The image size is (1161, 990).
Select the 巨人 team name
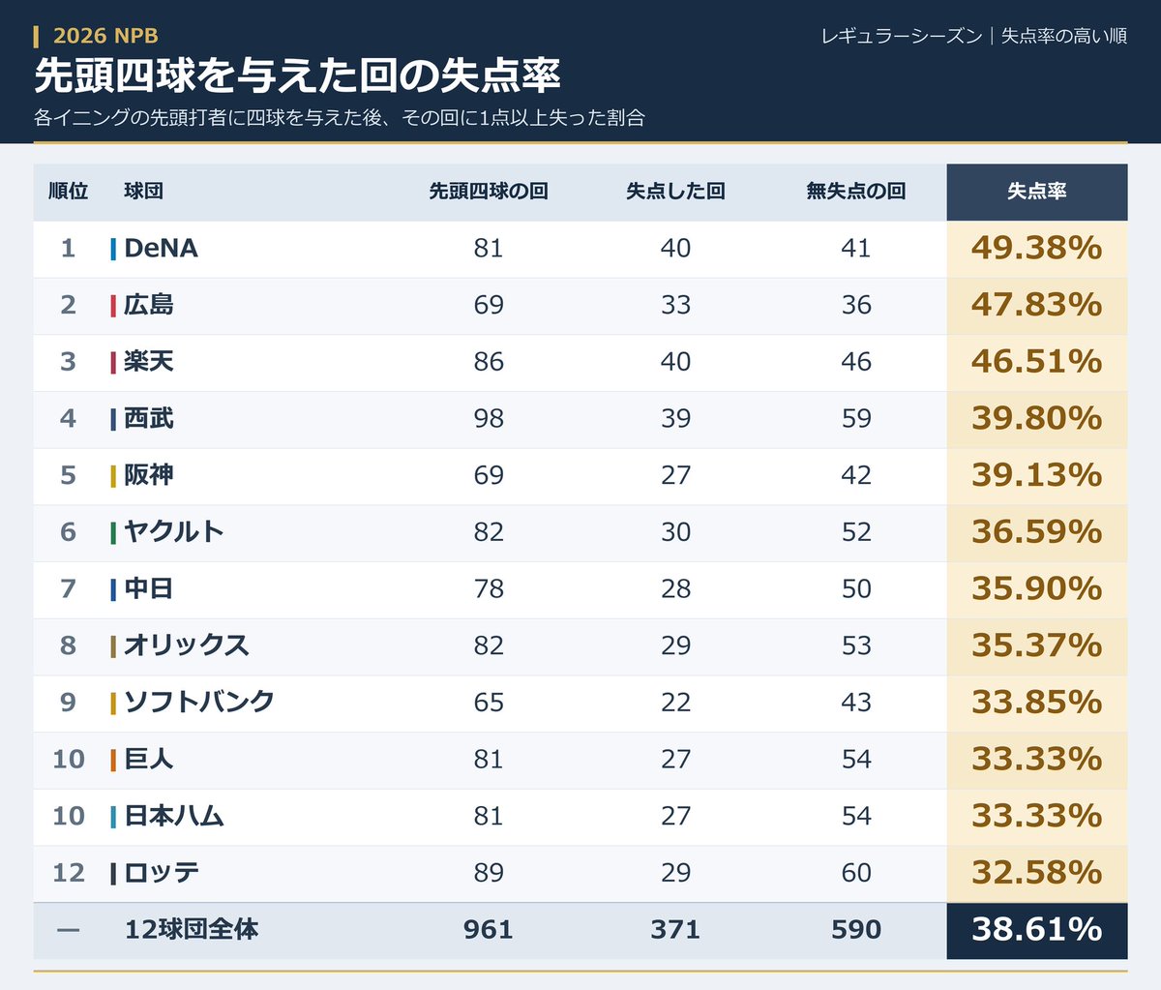pyautogui.click(x=149, y=760)
